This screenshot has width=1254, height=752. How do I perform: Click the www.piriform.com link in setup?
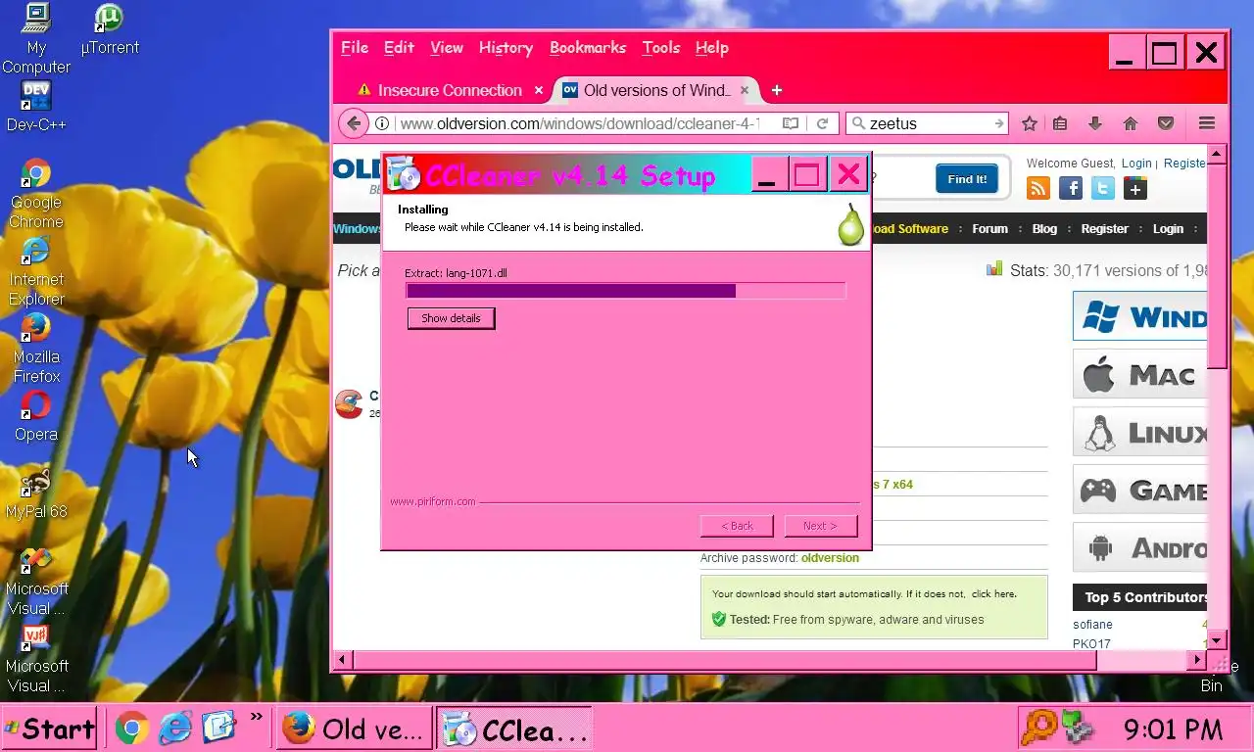point(432,501)
